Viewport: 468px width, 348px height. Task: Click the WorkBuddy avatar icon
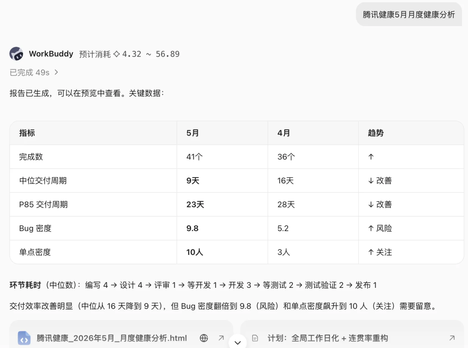(x=16, y=54)
